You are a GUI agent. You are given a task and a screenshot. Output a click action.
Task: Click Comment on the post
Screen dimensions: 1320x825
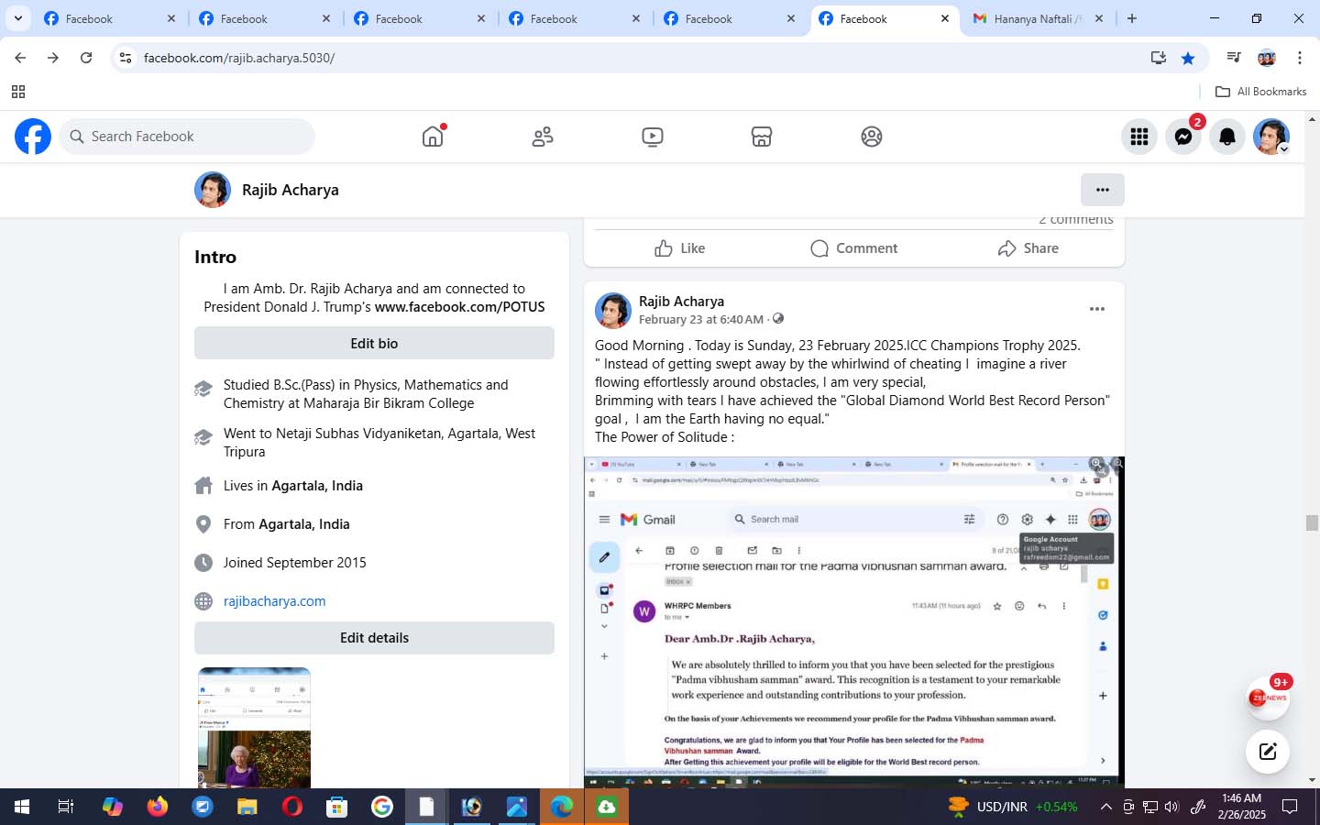click(854, 248)
